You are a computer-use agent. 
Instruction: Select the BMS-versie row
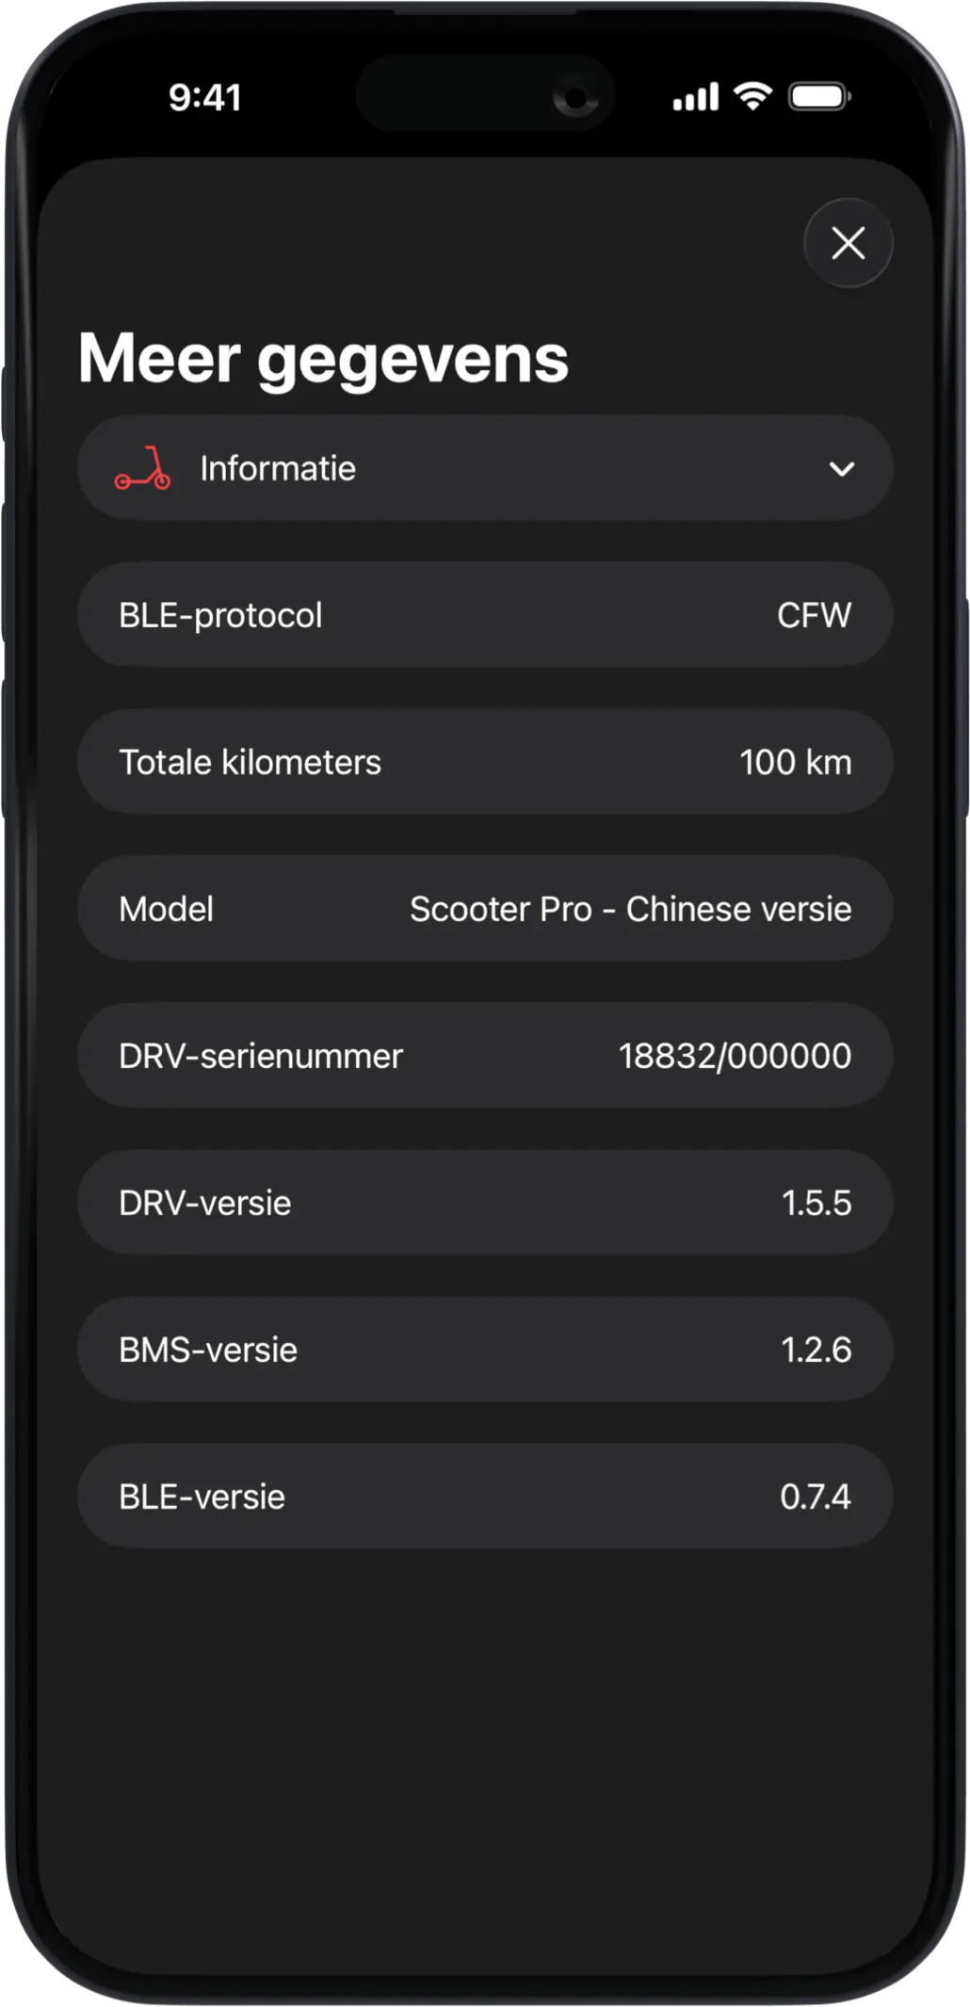[x=484, y=1351]
